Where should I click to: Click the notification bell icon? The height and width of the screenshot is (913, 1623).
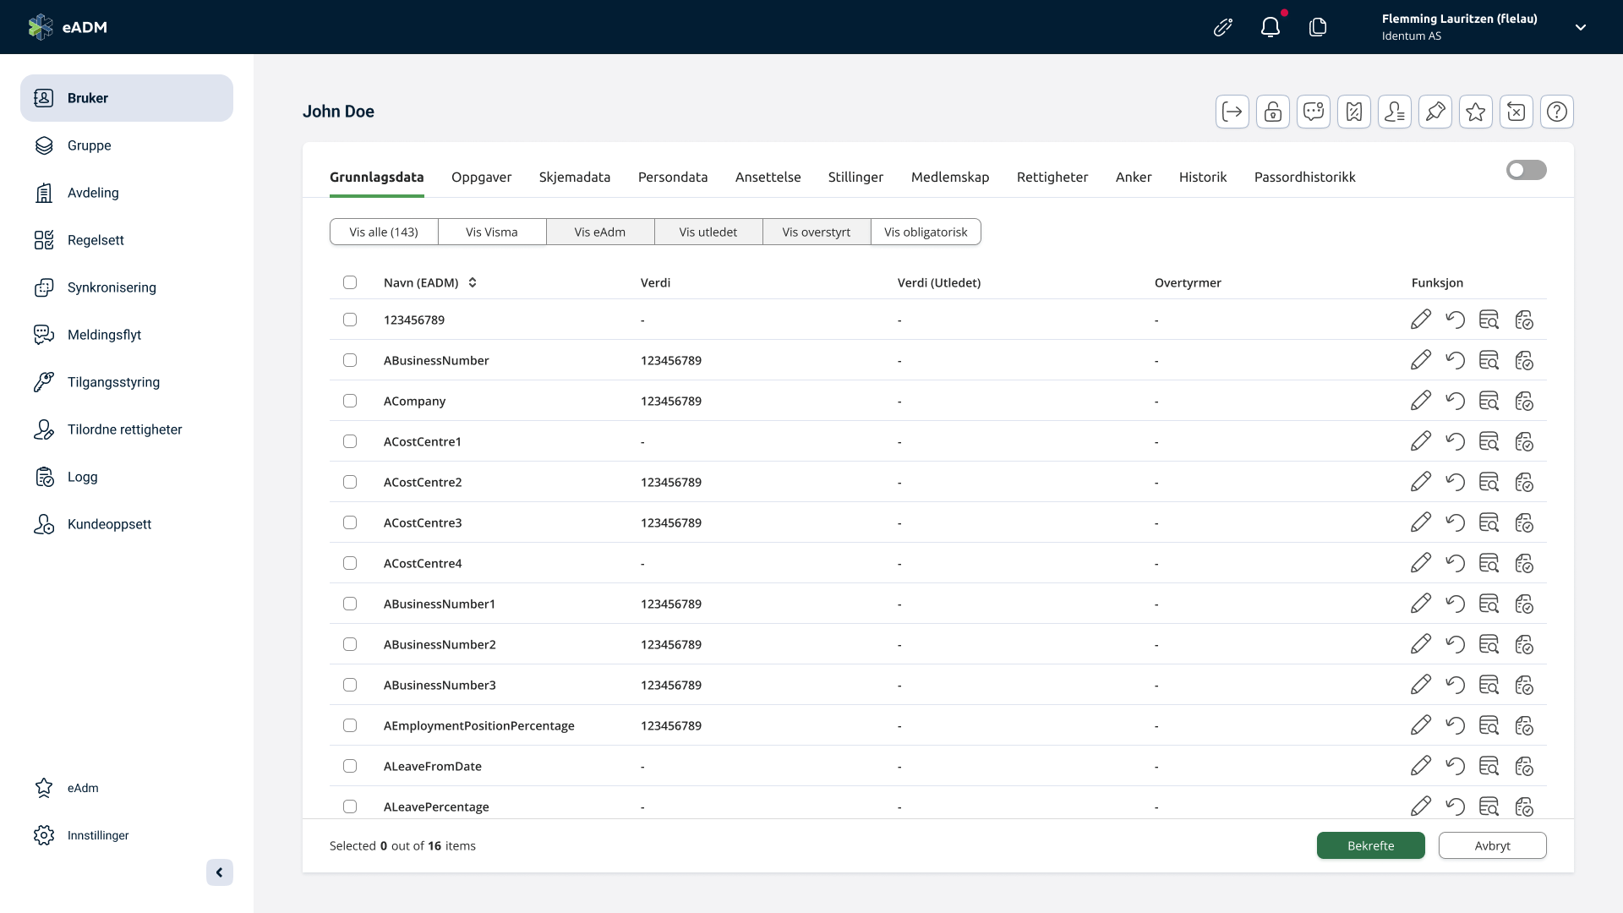(1271, 27)
